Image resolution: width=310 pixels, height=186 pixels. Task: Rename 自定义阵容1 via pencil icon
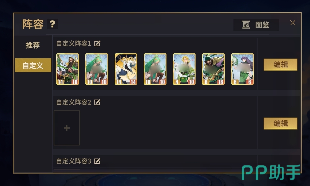pyautogui.click(x=97, y=43)
